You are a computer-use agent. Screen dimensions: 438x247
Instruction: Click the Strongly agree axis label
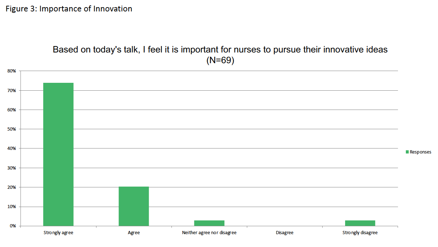(58, 233)
